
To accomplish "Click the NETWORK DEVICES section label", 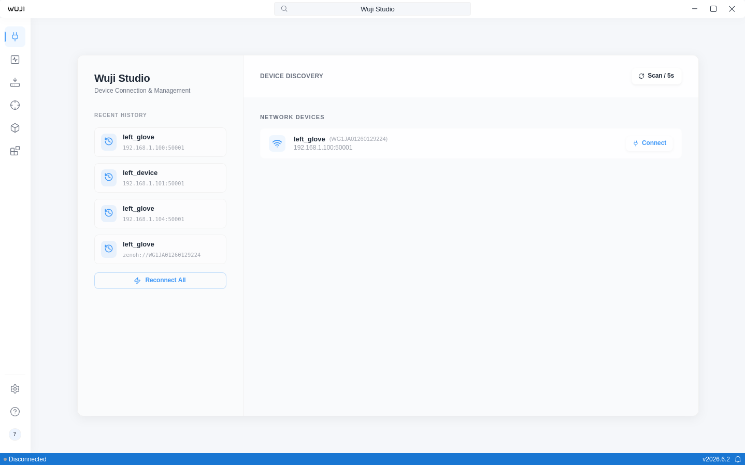I will (292, 118).
